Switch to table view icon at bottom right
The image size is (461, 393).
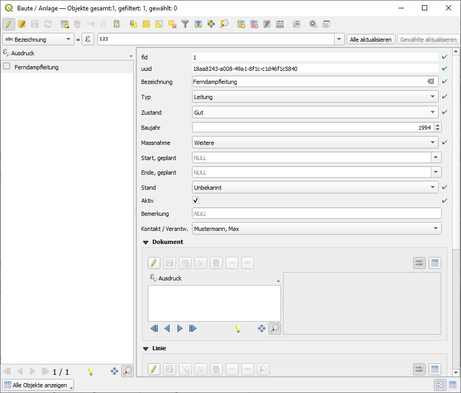click(x=453, y=385)
